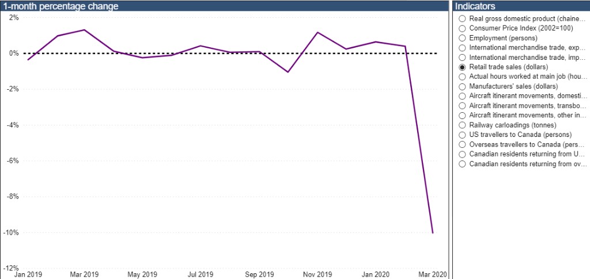Viewport: 590px width, 279px height.
Task: Select Consumer Price Index radio button
Action: [x=462, y=28]
